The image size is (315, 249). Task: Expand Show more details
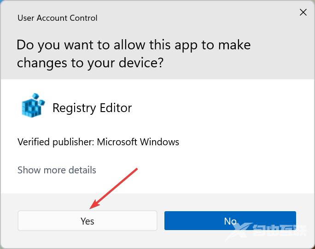[x=57, y=170]
